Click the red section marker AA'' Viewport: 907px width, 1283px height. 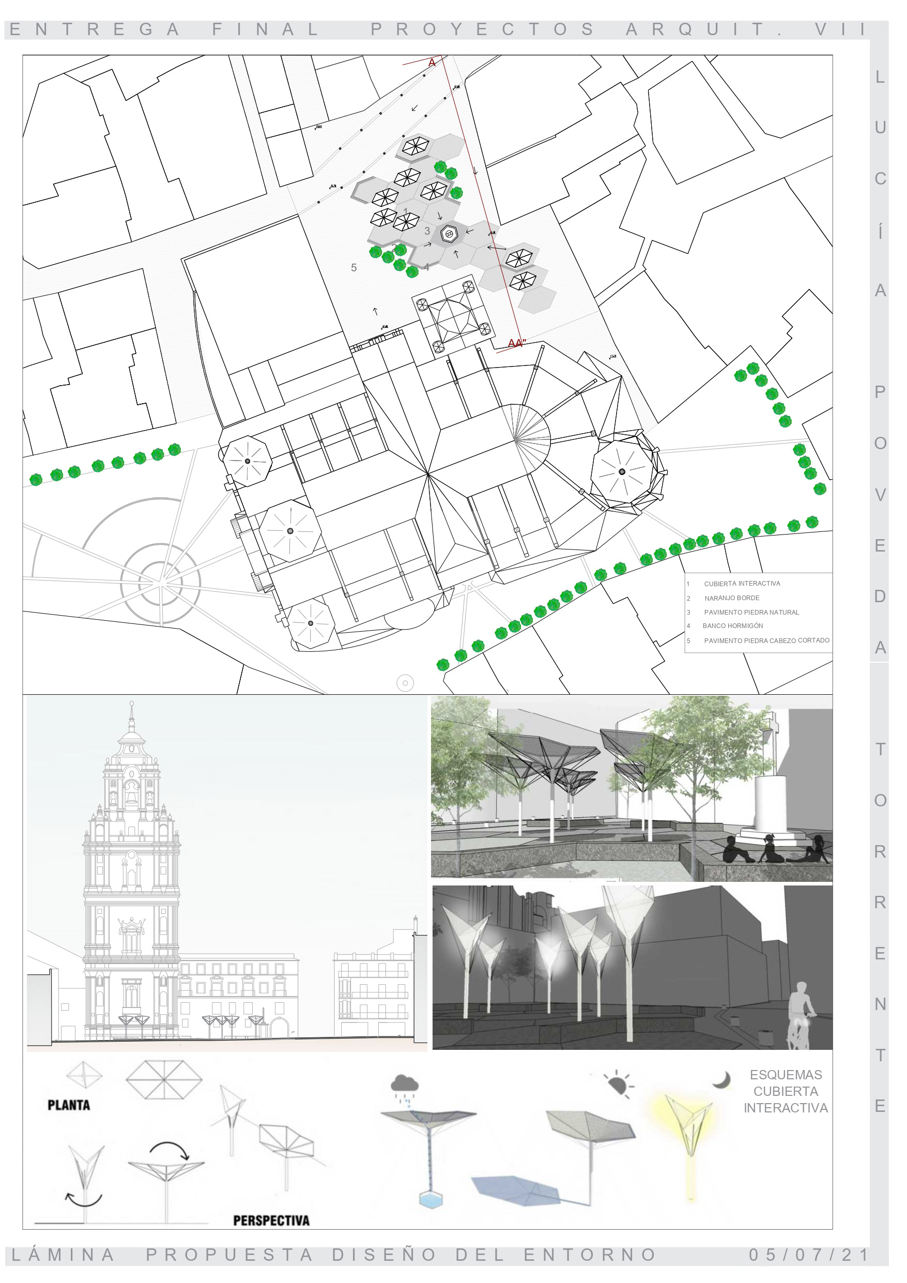[x=516, y=343]
